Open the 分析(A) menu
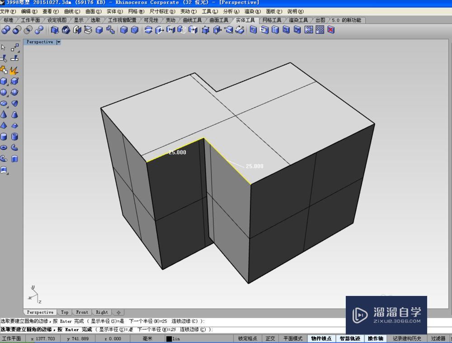This screenshot has width=452, height=343. [231, 12]
